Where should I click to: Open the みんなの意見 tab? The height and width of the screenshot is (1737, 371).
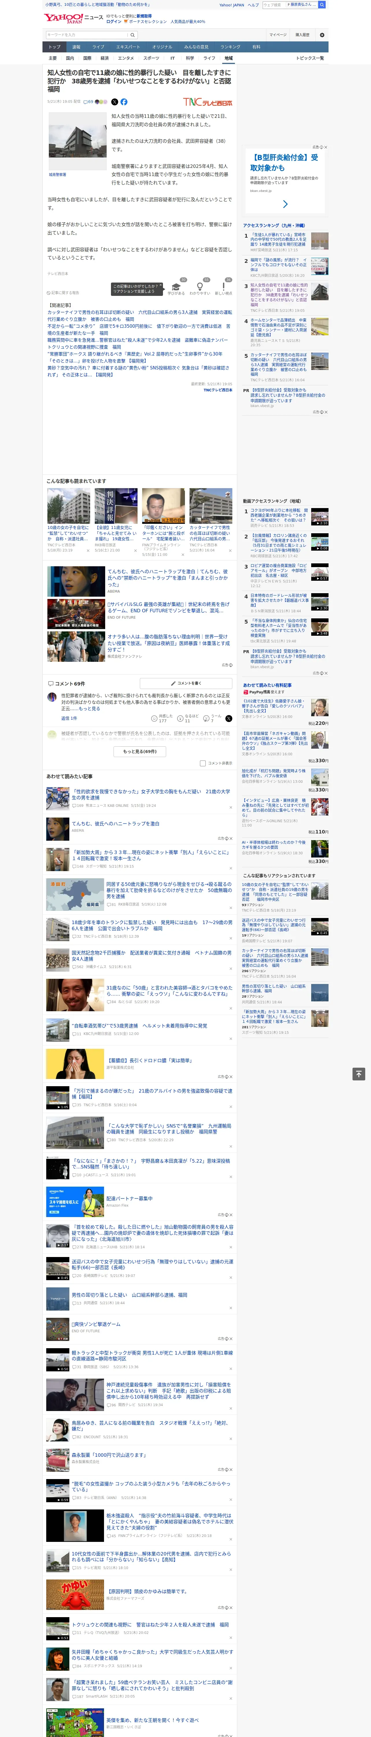click(x=196, y=47)
